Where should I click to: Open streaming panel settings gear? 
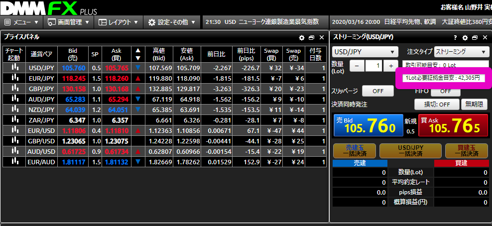coord(465,37)
